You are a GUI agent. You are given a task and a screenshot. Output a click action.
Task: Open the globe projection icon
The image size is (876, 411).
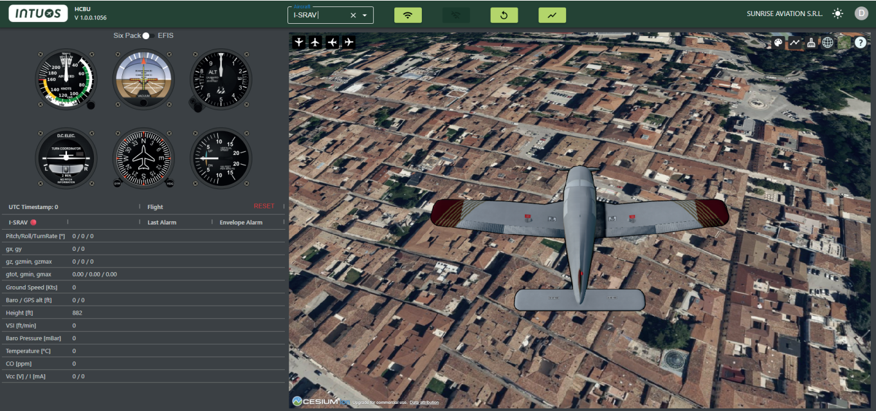tap(828, 42)
